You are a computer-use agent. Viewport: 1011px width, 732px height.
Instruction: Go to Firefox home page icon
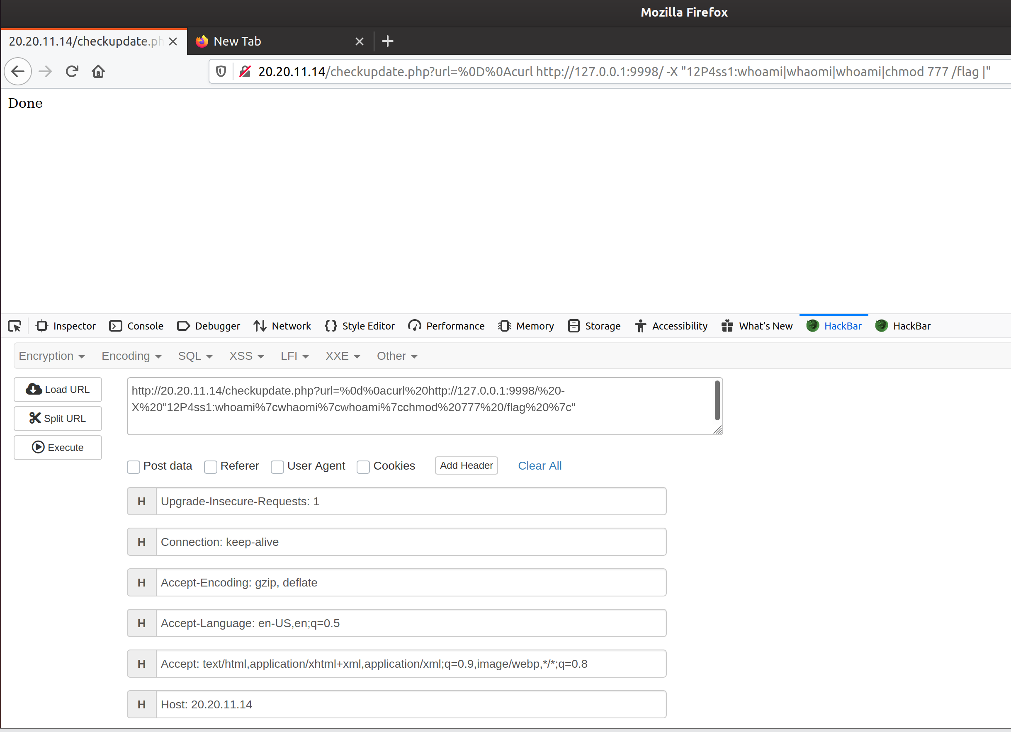(98, 71)
